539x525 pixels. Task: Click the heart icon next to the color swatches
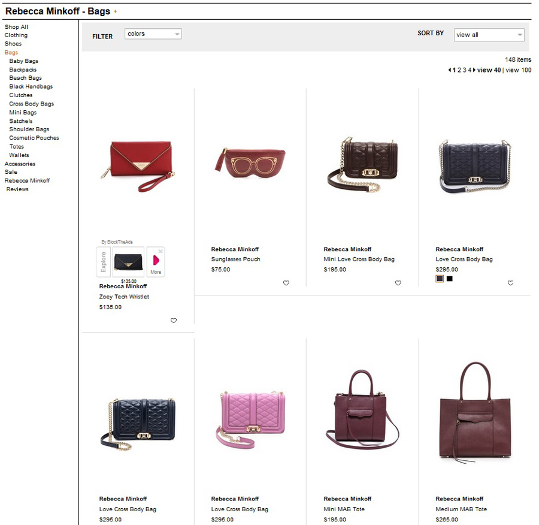(x=510, y=283)
